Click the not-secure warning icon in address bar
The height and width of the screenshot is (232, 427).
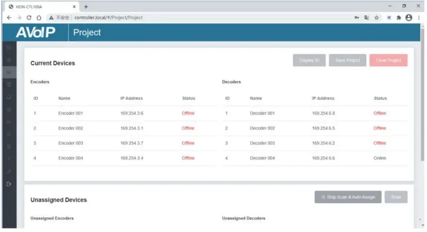(51, 18)
